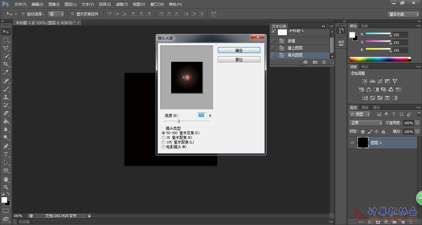The height and width of the screenshot is (225, 422).
Task: Choose the 50-300 毫米变焦 lens type
Action: pos(163,133)
